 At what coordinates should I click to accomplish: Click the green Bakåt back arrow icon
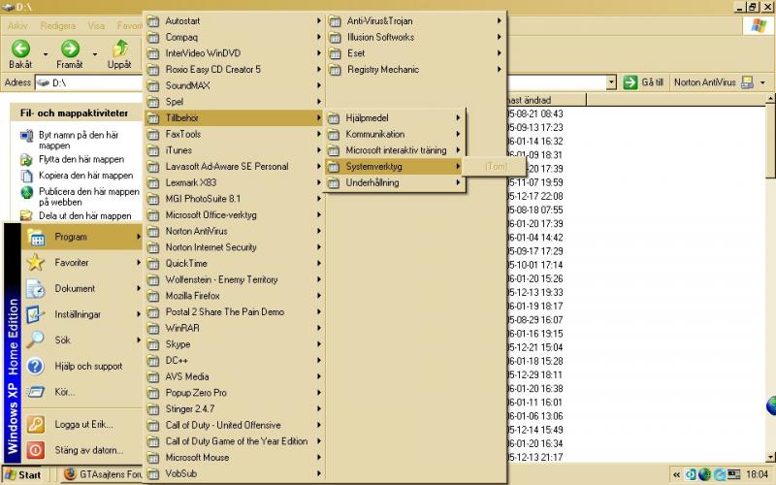point(20,48)
